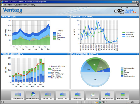
Task: Click the Silverlight Add-On Beta text
Action: coord(131,11)
